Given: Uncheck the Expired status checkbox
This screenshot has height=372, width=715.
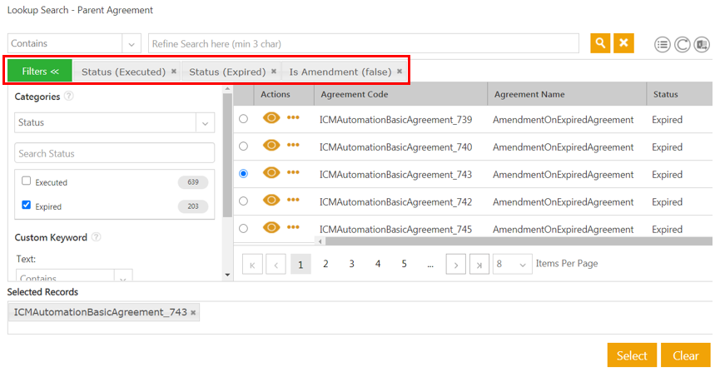Looking at the screenshot, I should point(27,206).
